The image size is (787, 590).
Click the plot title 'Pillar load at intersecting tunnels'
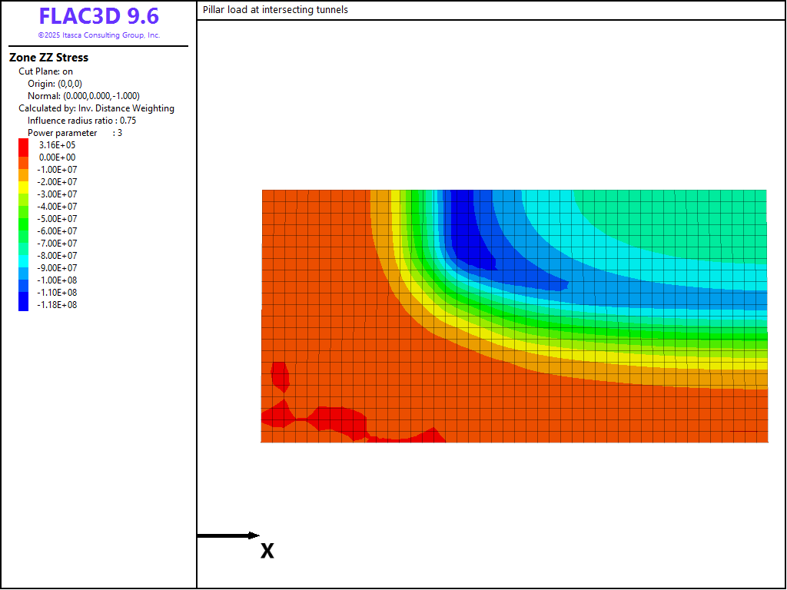pos(275,10)
